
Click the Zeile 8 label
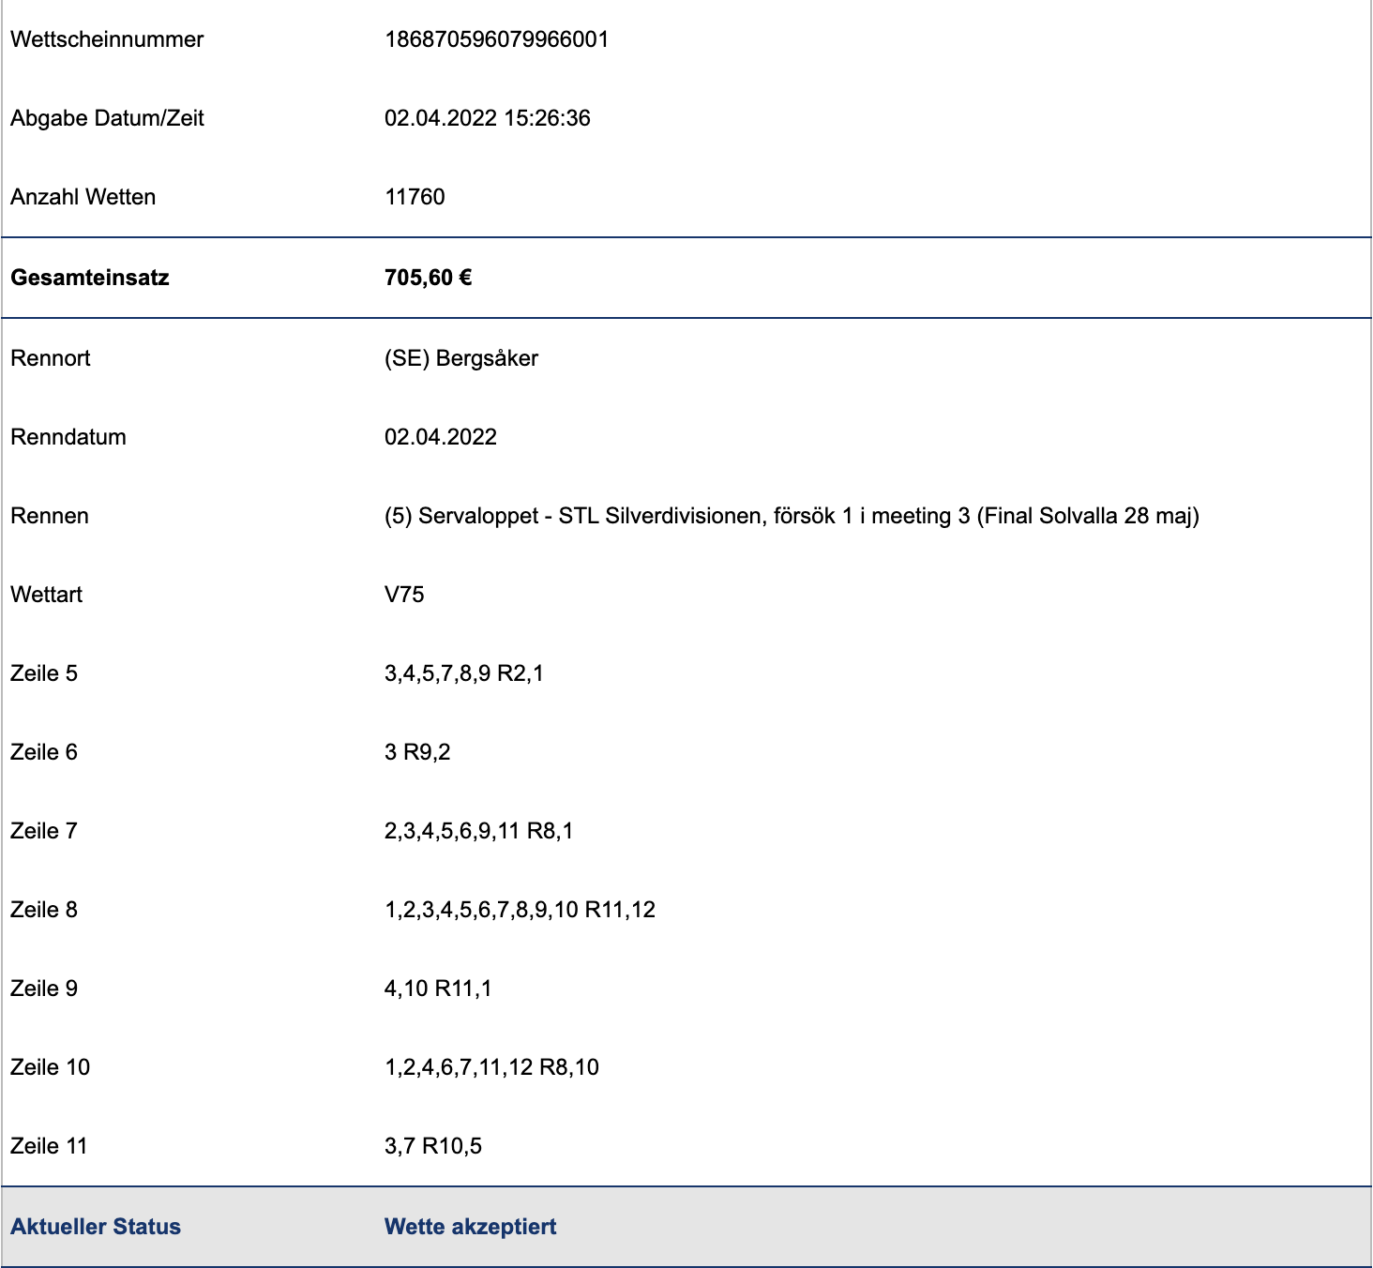coord(44,910)
